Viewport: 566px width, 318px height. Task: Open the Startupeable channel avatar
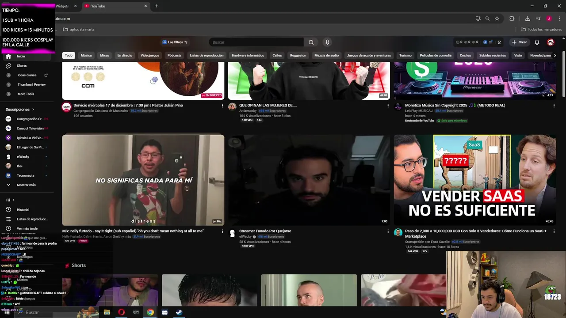398,232
